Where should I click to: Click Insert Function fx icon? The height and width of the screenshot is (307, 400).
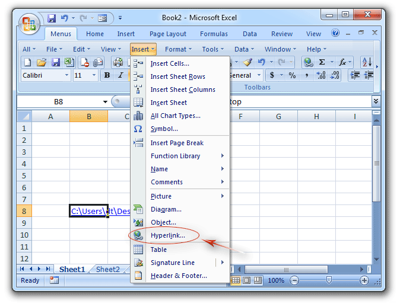(x=342, y=62)
